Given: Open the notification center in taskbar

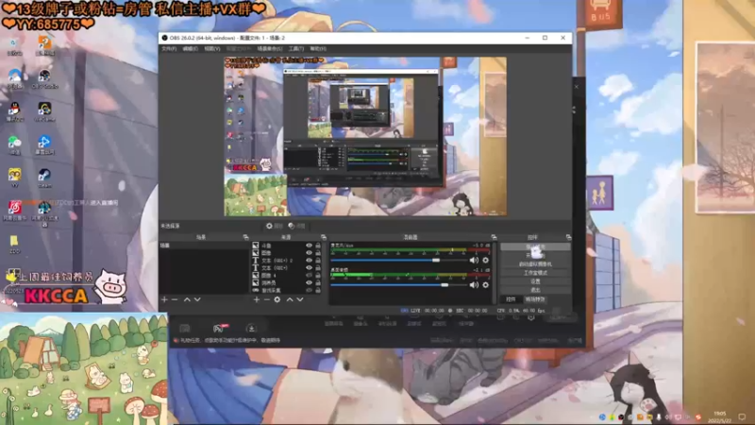Looking at the screenshot, I should [x=742, y=416].
